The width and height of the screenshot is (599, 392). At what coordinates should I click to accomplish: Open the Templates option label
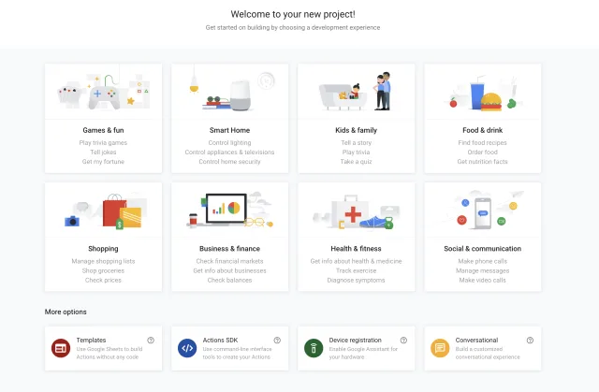pyautogui.click(x=91, y=341)
